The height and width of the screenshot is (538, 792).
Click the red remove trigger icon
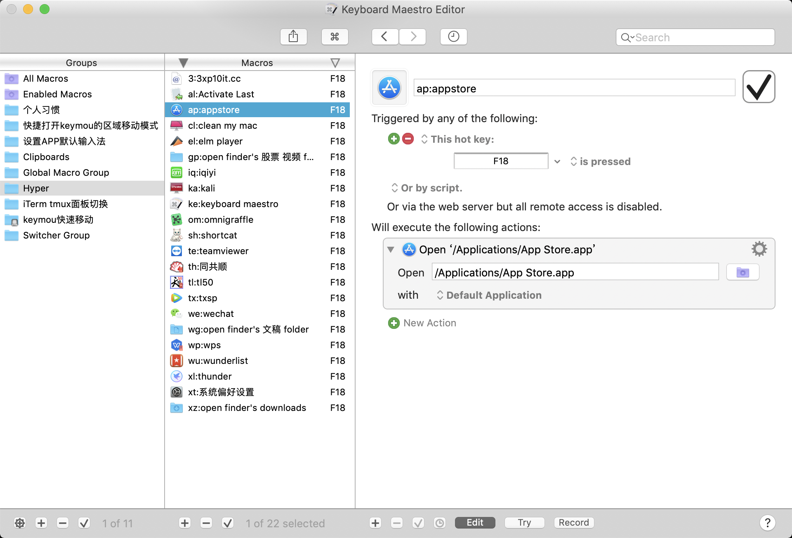pyautogui.click(x=408, y=139)
